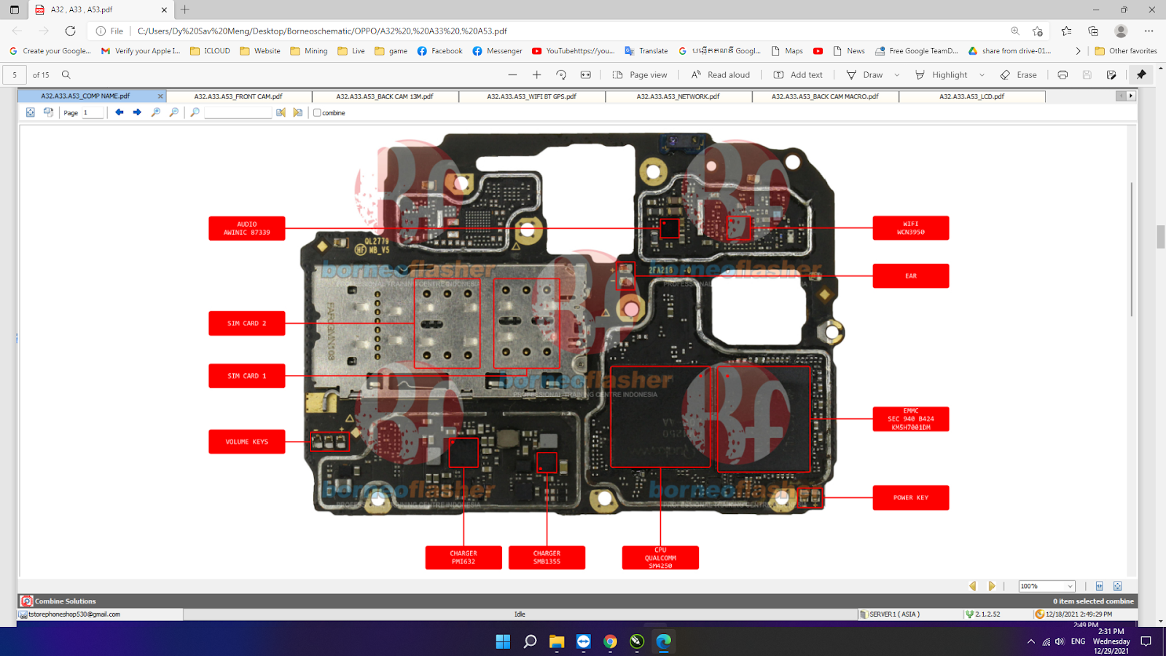Viewport: 1166px width, 656px height.
Task: Switch to A32.A33.A53_NETWORK.pdf tab
Action: (678, 96)
